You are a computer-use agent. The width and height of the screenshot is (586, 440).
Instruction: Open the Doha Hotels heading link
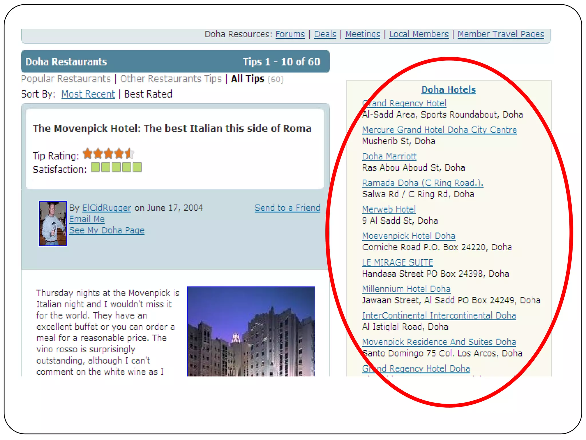tap(448, 90)
